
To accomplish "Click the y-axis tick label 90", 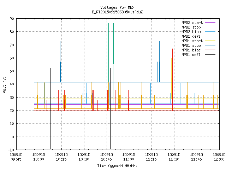I will point(12,19).
